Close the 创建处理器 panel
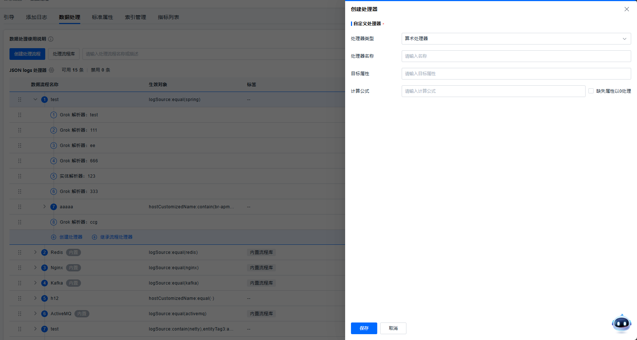The image size is (637, 340). pyautogui.click(x=626, y=9)
